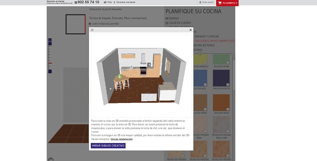Click 'Selecciona la pared deseada:' text
This screenshot has height=161, width=317.
[x=106, y=9]
